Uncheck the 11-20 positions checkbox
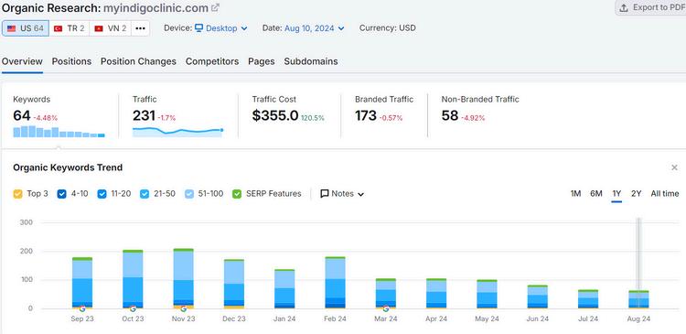 click(x=102, y=193)
